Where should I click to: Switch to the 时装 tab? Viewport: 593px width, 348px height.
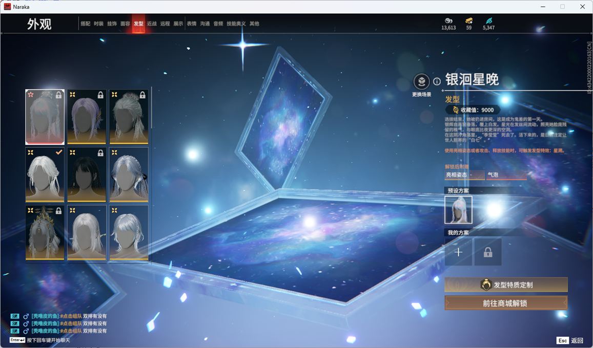pos(99,24)
